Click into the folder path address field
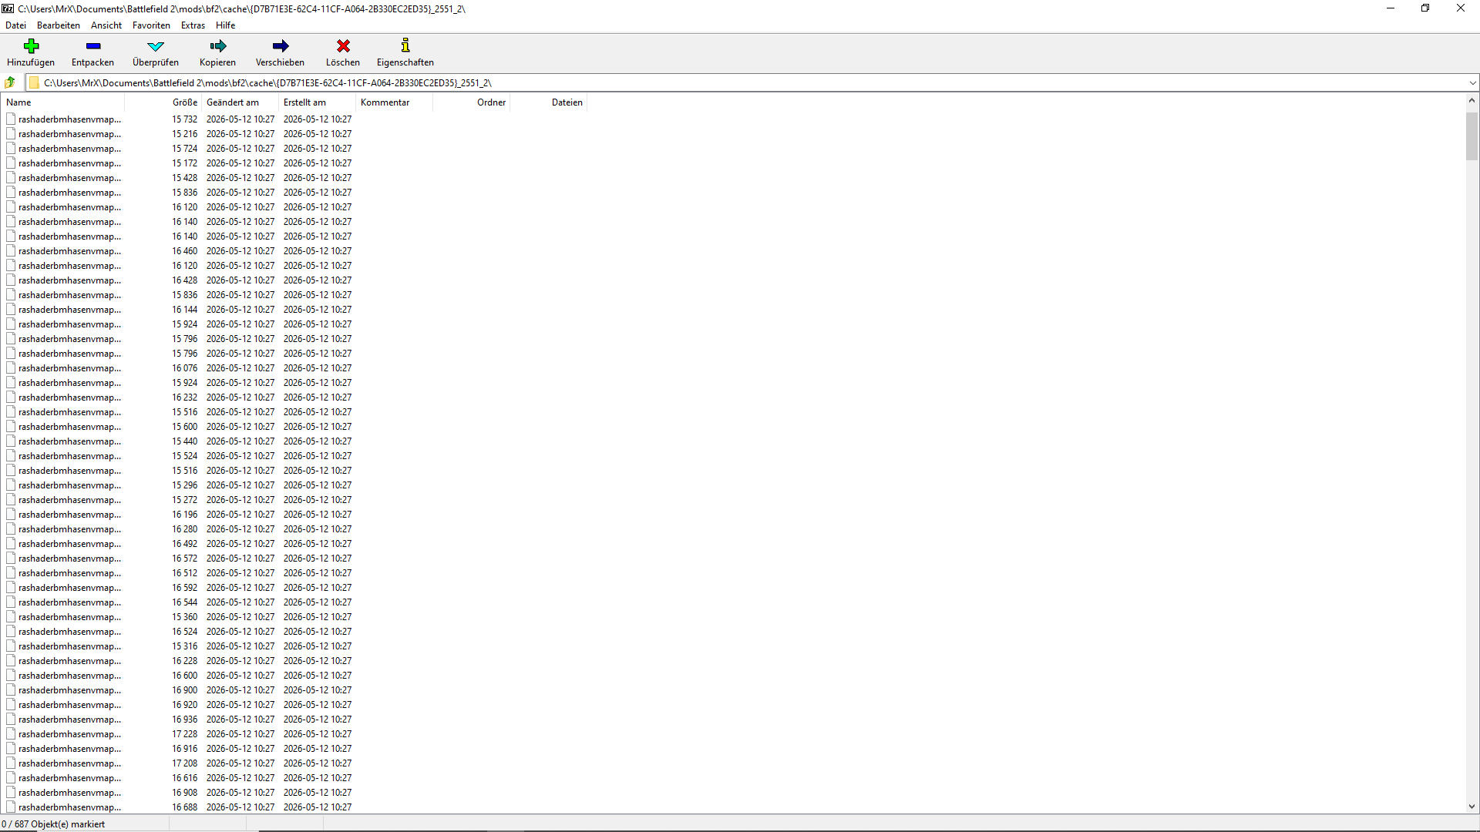 pyautogui.click(x=748, y=82)
